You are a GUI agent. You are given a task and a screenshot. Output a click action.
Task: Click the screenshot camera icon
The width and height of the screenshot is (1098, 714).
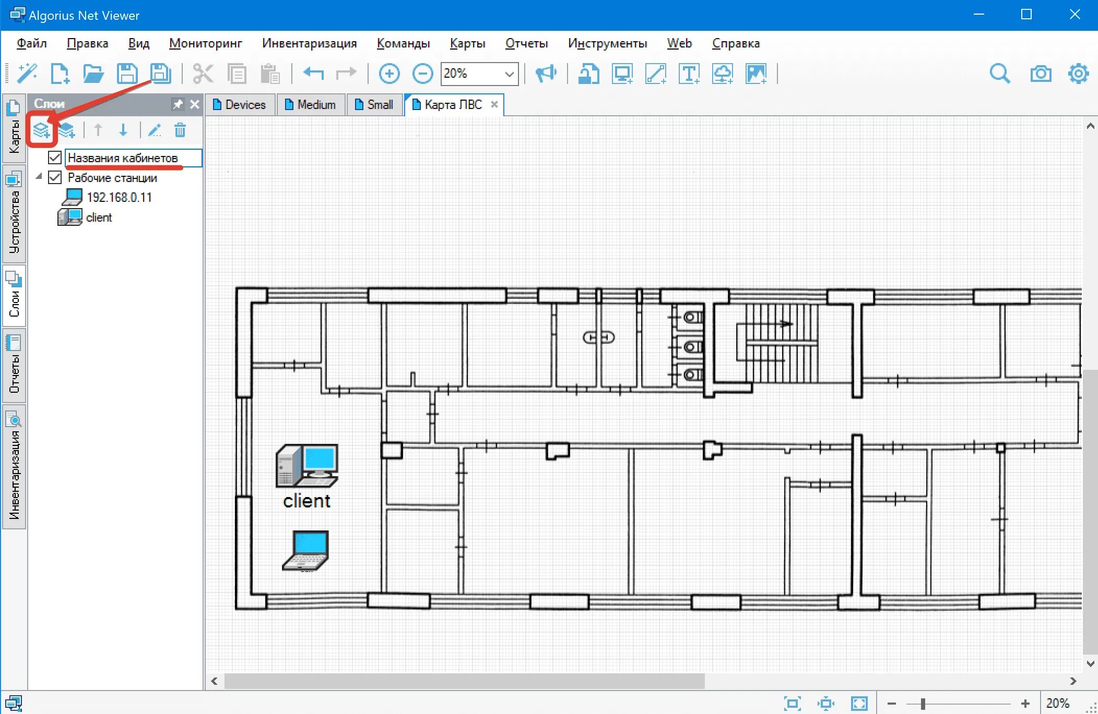(1041, 74)
